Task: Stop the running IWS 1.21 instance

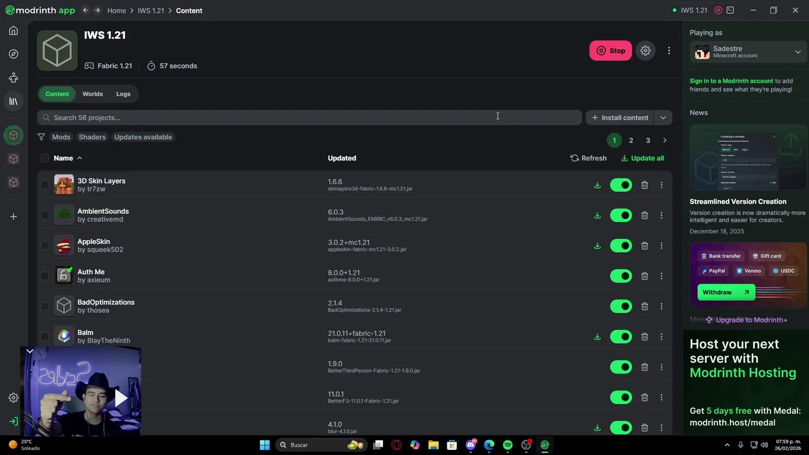Action: (x=611, y=51)
